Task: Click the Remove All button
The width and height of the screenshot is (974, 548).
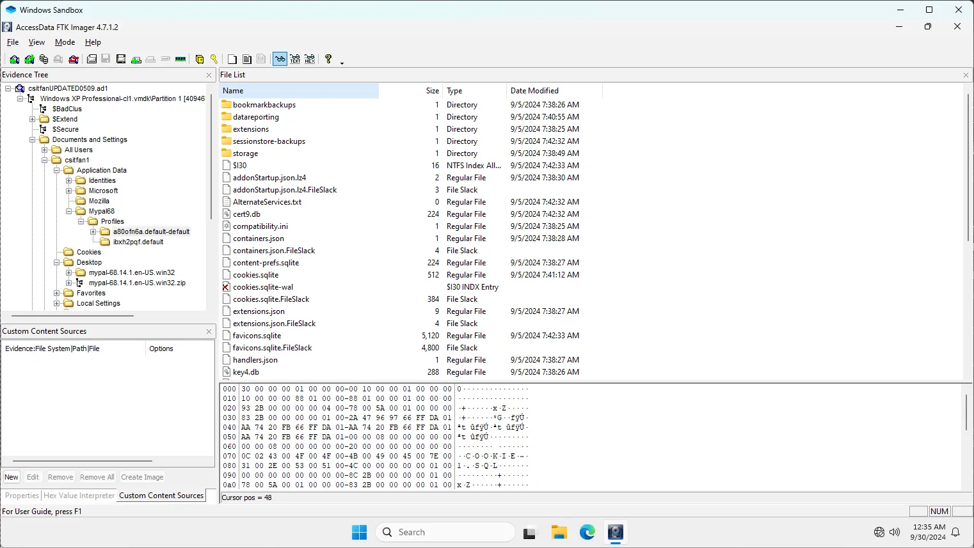Action: [x=97, y=477]
